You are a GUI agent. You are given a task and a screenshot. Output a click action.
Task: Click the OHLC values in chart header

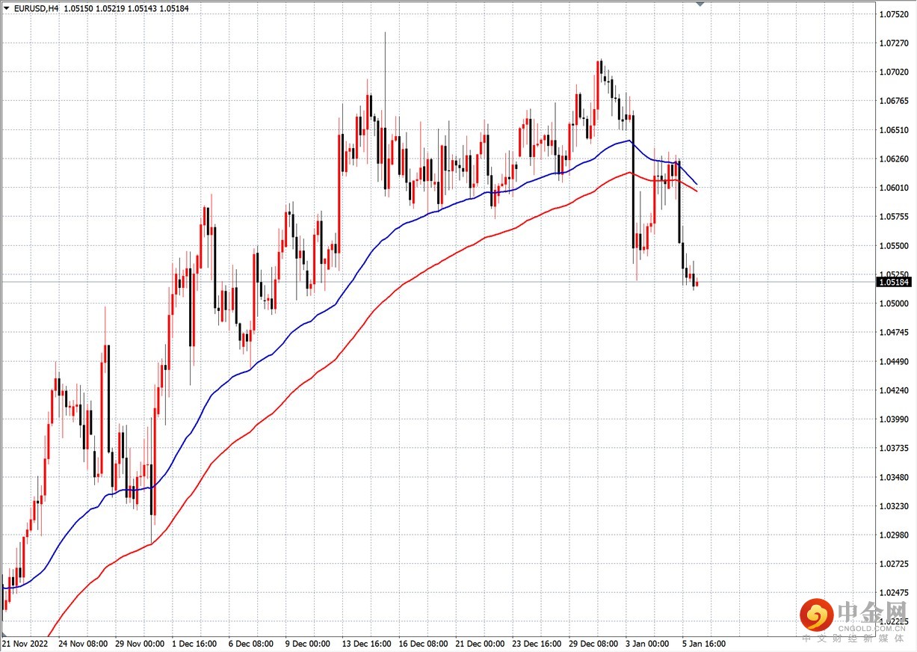click(116, 8)
